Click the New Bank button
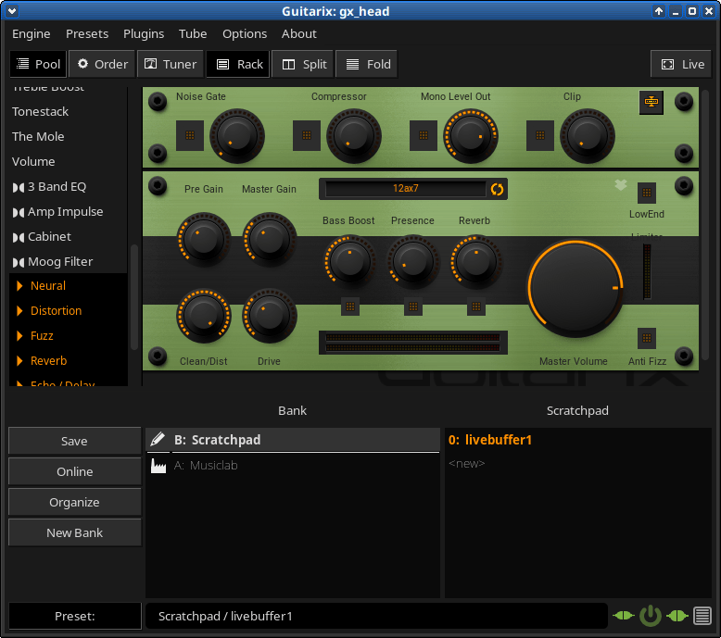This screenshot has height=638, width=721. click(x=74, y=532)
